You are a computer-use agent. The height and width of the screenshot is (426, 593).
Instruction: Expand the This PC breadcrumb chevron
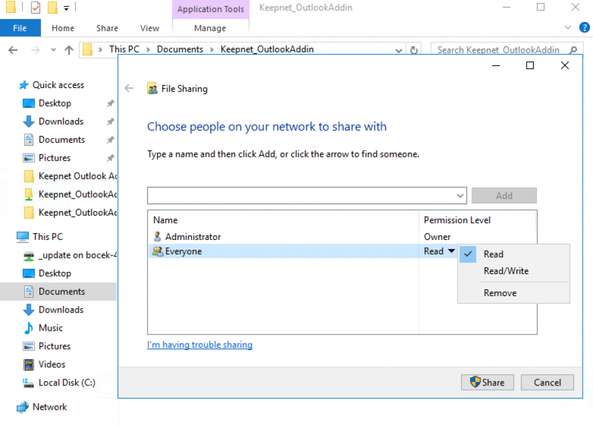point(148,50)
